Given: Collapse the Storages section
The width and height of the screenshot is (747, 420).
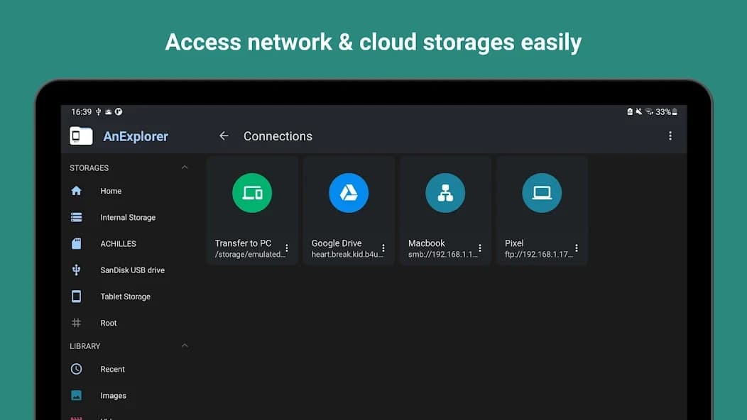Looking at the screenshot, I should [x=185, y=168].
